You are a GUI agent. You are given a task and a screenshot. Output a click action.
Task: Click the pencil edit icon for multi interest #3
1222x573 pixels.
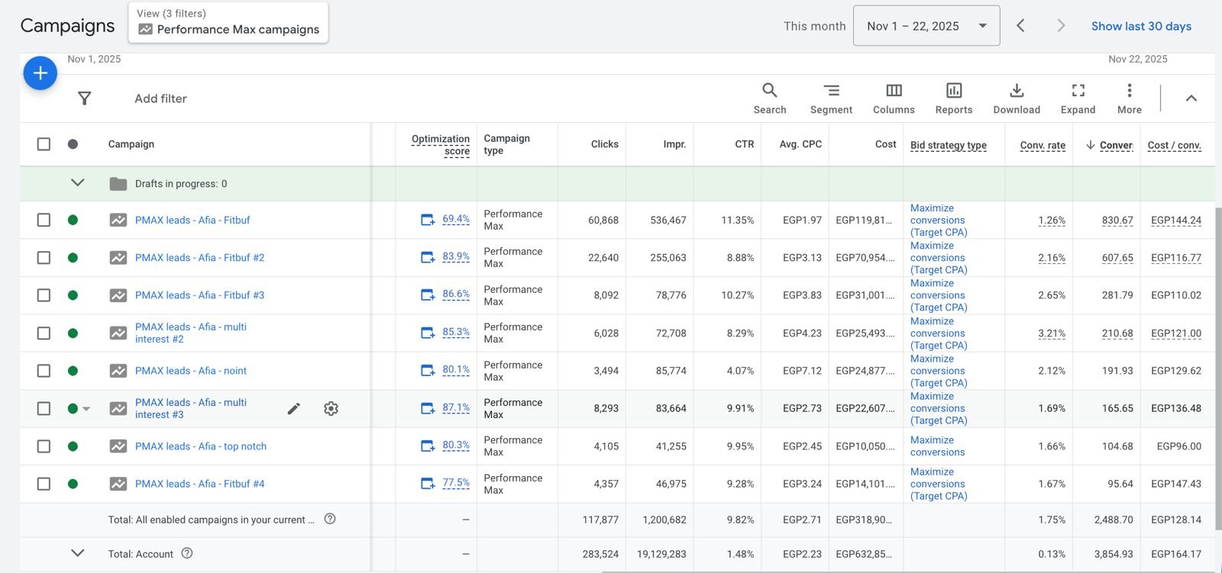[293, 409]
